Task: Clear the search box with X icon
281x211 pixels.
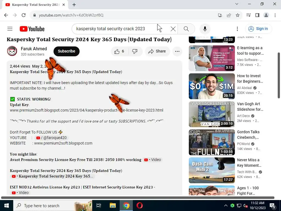Action: pyautogui.click(x=173, y=29)
